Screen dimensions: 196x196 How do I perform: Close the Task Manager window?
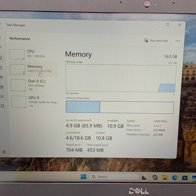click(180, 25)
